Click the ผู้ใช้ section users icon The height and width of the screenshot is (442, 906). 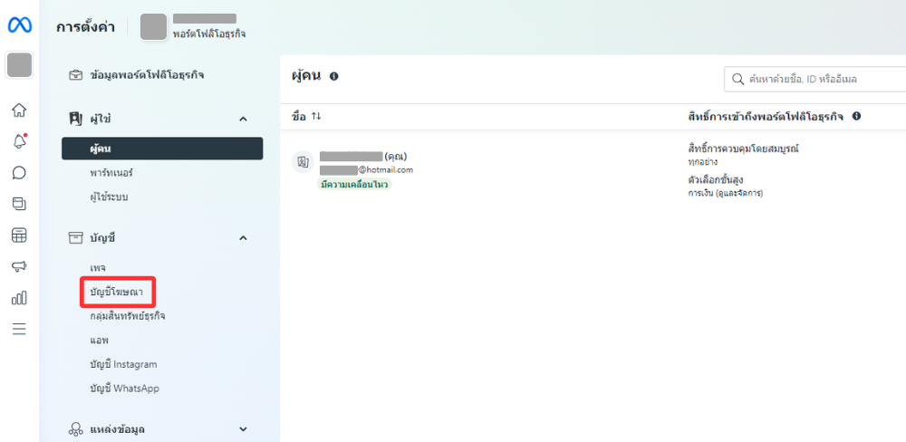pyautogui.click(x=76, y=119)
